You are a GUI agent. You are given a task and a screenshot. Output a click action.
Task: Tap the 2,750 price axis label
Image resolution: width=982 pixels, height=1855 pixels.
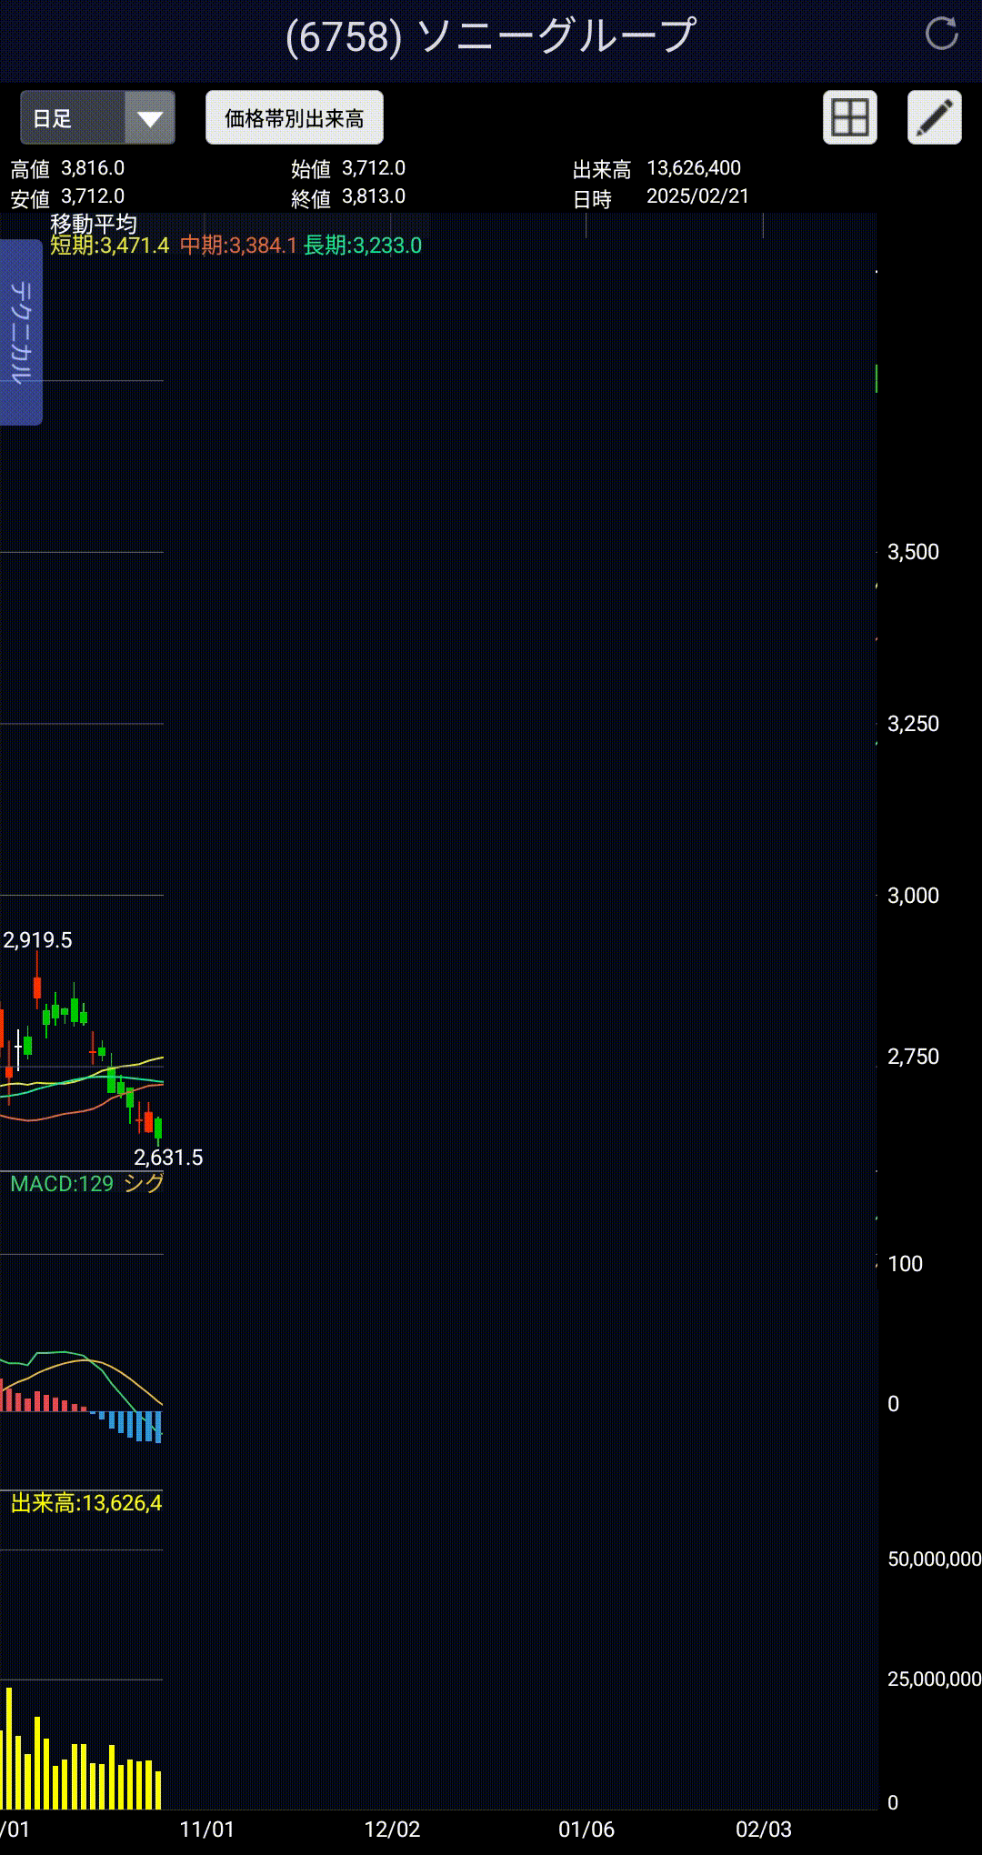pos(913,1057)
